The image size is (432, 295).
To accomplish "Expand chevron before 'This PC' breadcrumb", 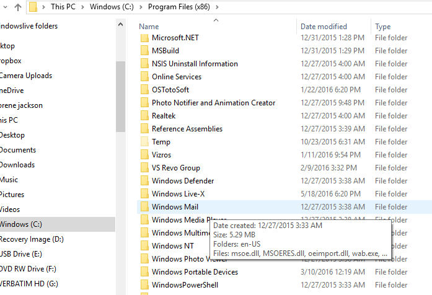I will (x=43, y=7).
